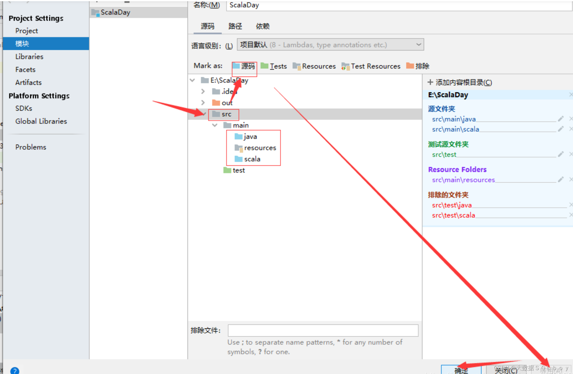Remove src\test\scala from excluded folders
The width and height of the screenshot is (573, 374).
tap(571, 215)
